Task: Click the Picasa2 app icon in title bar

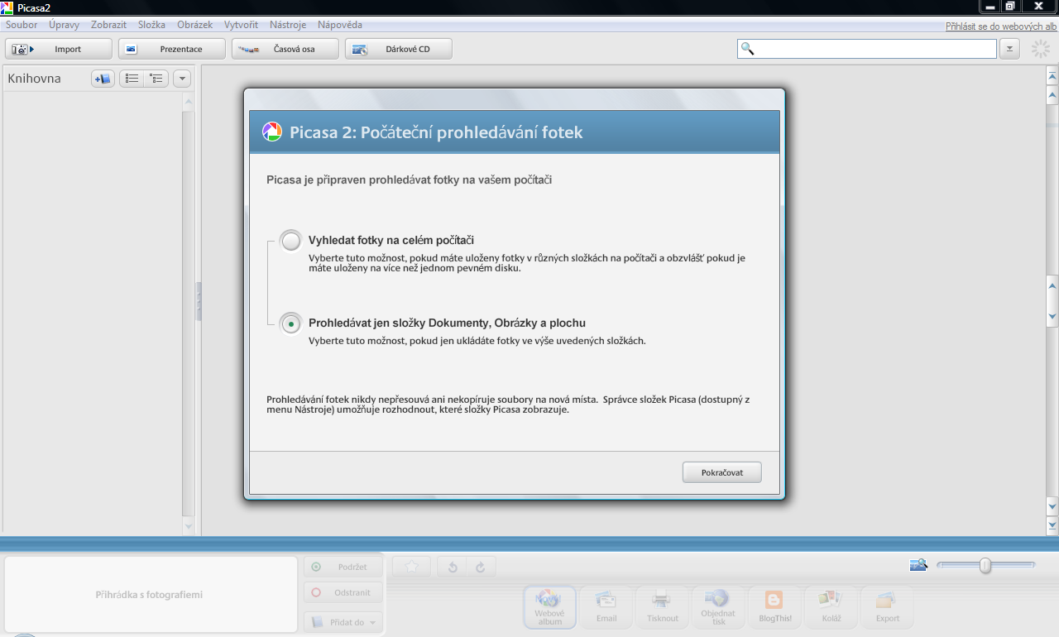Action: (7, 7)
